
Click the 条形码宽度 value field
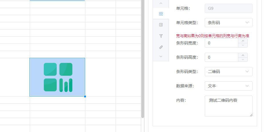(221, 43)
